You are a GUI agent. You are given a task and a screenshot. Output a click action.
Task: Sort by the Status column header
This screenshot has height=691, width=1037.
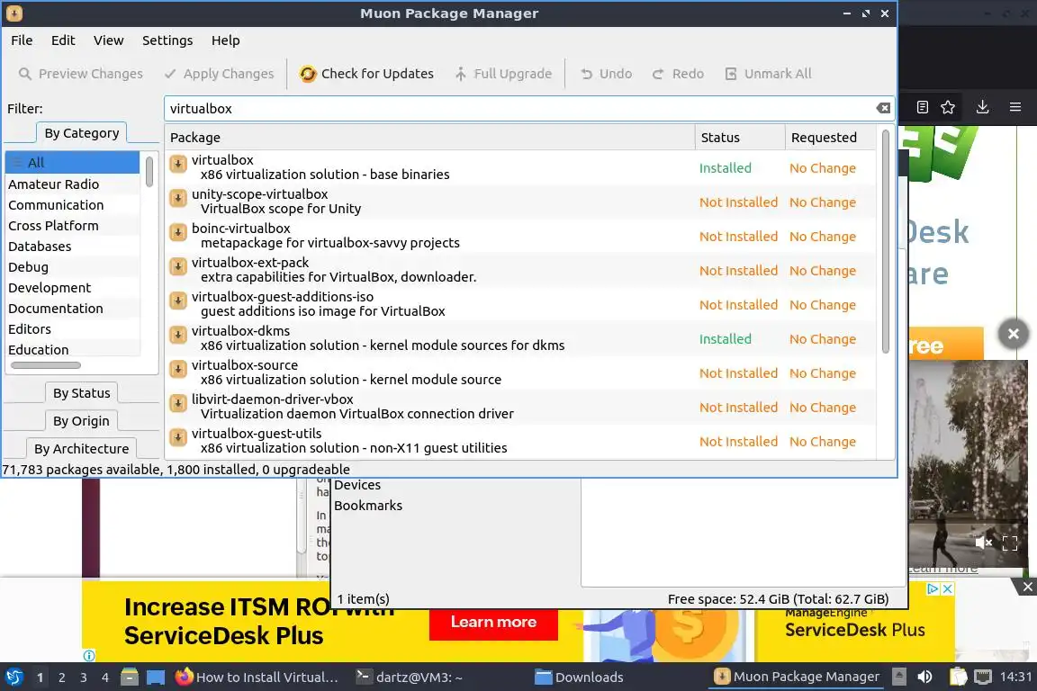pos(739,138)
